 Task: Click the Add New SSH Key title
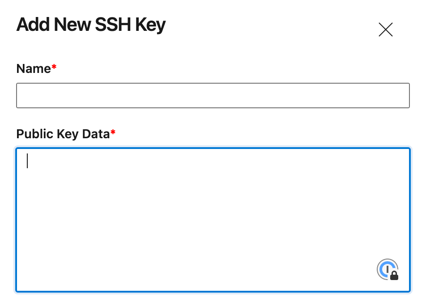(91, 25)
